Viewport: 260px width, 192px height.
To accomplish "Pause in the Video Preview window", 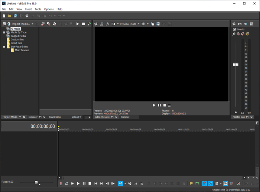I will (x=159, y=105).
